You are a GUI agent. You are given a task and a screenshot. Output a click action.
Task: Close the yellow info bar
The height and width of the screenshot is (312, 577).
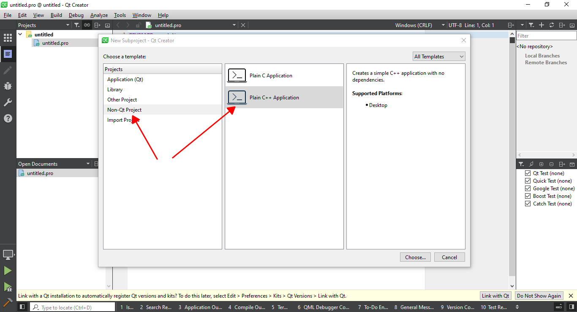571,296
